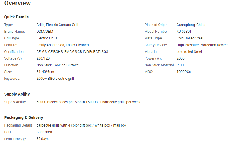Click the PTFE non-stick material value
Image resolution: width=248 pixels, height=149 pixels.
click(181, 65)
